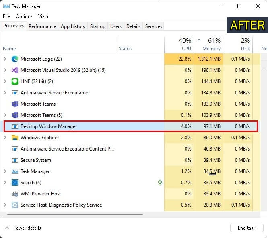The height and width of the screenshot is (238, 268).
Task: Select the Windows Explorer folder icon
Action: coord(15,138)
